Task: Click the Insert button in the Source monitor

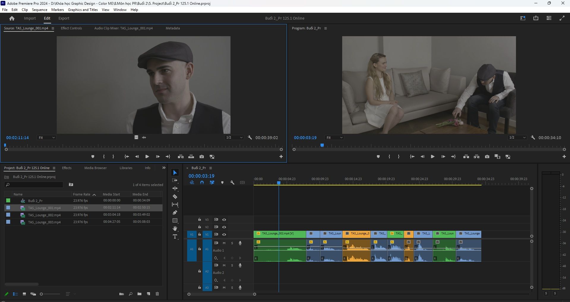Action: tap(181, 157)
